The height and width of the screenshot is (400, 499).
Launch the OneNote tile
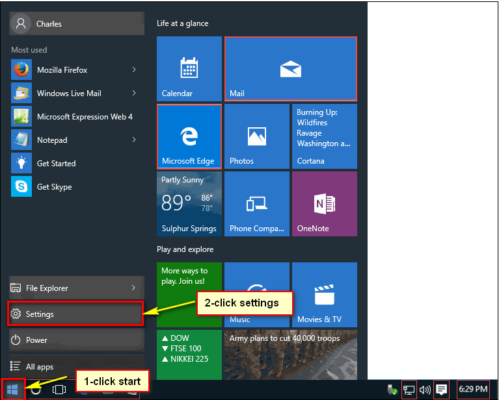325,204
